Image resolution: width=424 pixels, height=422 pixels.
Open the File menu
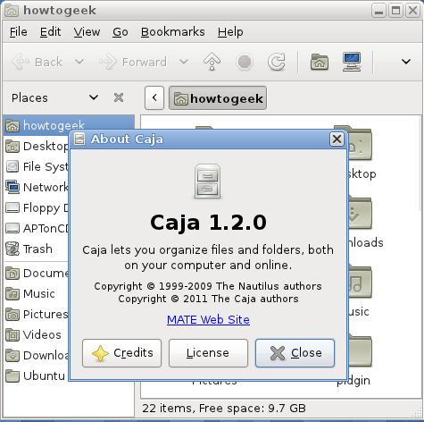tap(19, 32)
